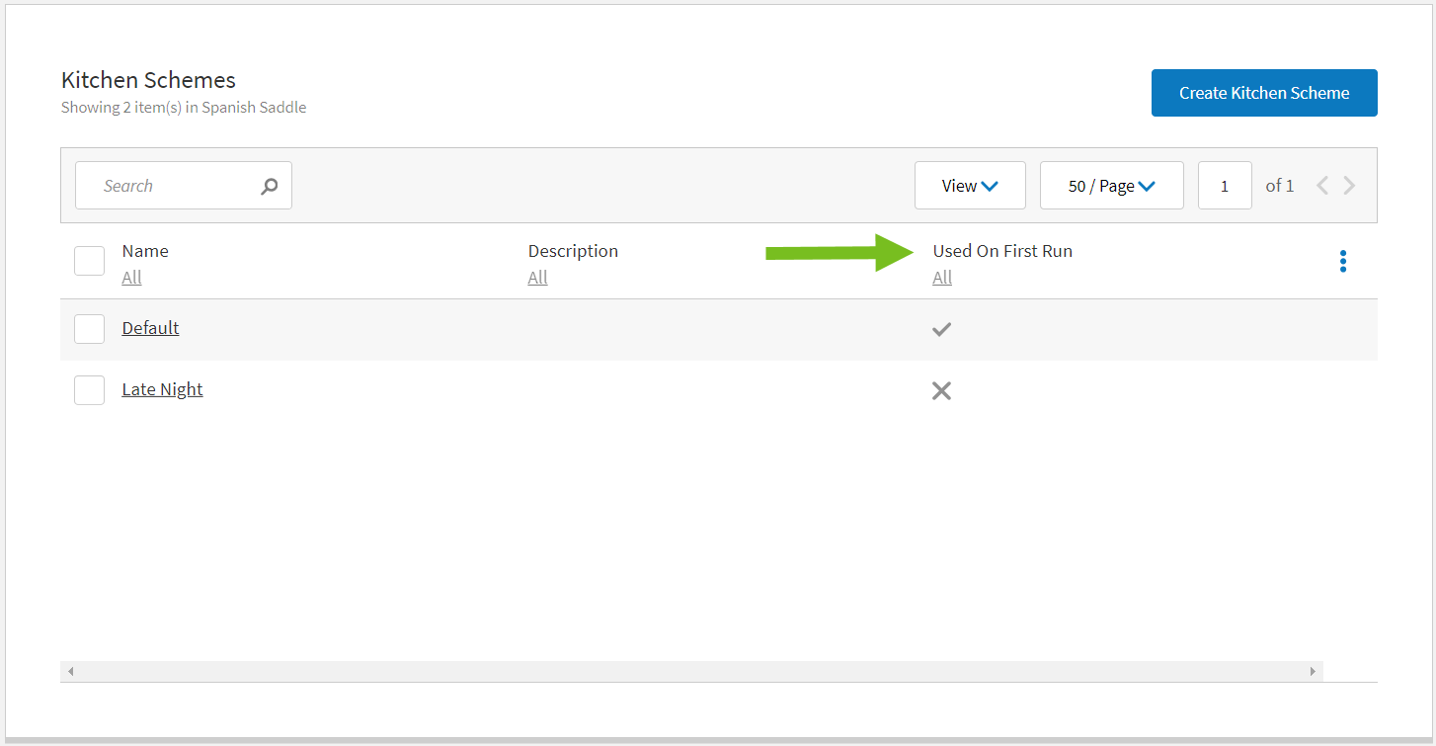Go to next page arrow
The height and width of the screenshot is (746, 1436).
[1349, 186]
